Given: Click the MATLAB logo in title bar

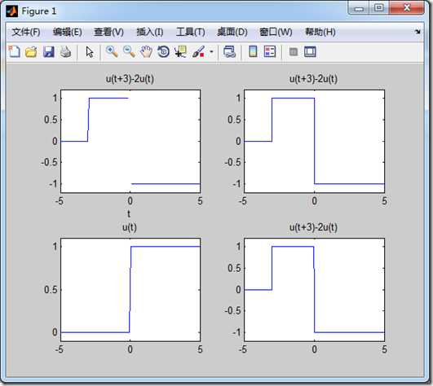Looking at the screenshot, I should click(x=12, y=11).
